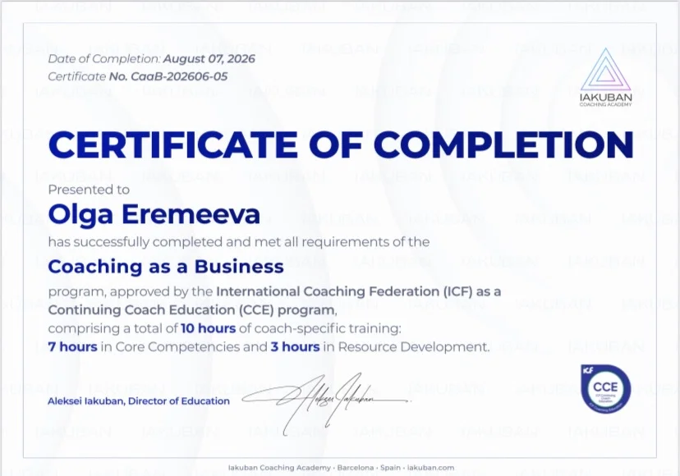
Task: Click the "Presented to" label
Action: tap(89, 190)
